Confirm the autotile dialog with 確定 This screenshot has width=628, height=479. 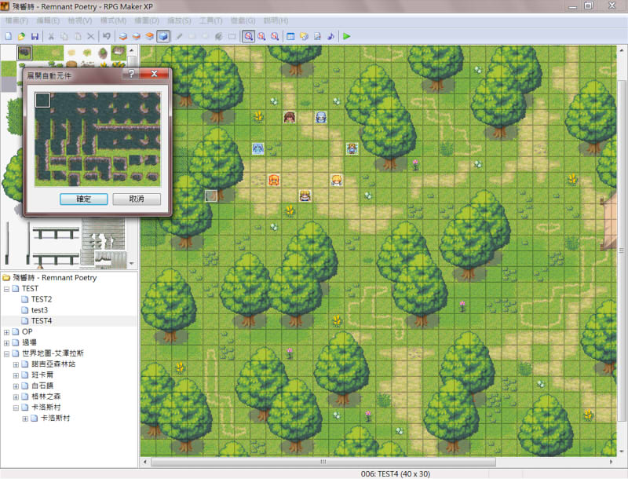[84, 199]
